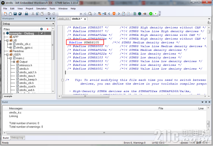Viewport: 213px width, 146px height.
Task: Open the Help menu
Action: pyautogui.click(x=73, y=8)
